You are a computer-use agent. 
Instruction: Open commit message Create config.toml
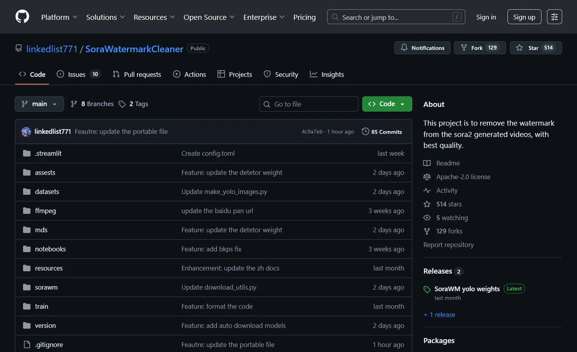(x=208, y=153)
